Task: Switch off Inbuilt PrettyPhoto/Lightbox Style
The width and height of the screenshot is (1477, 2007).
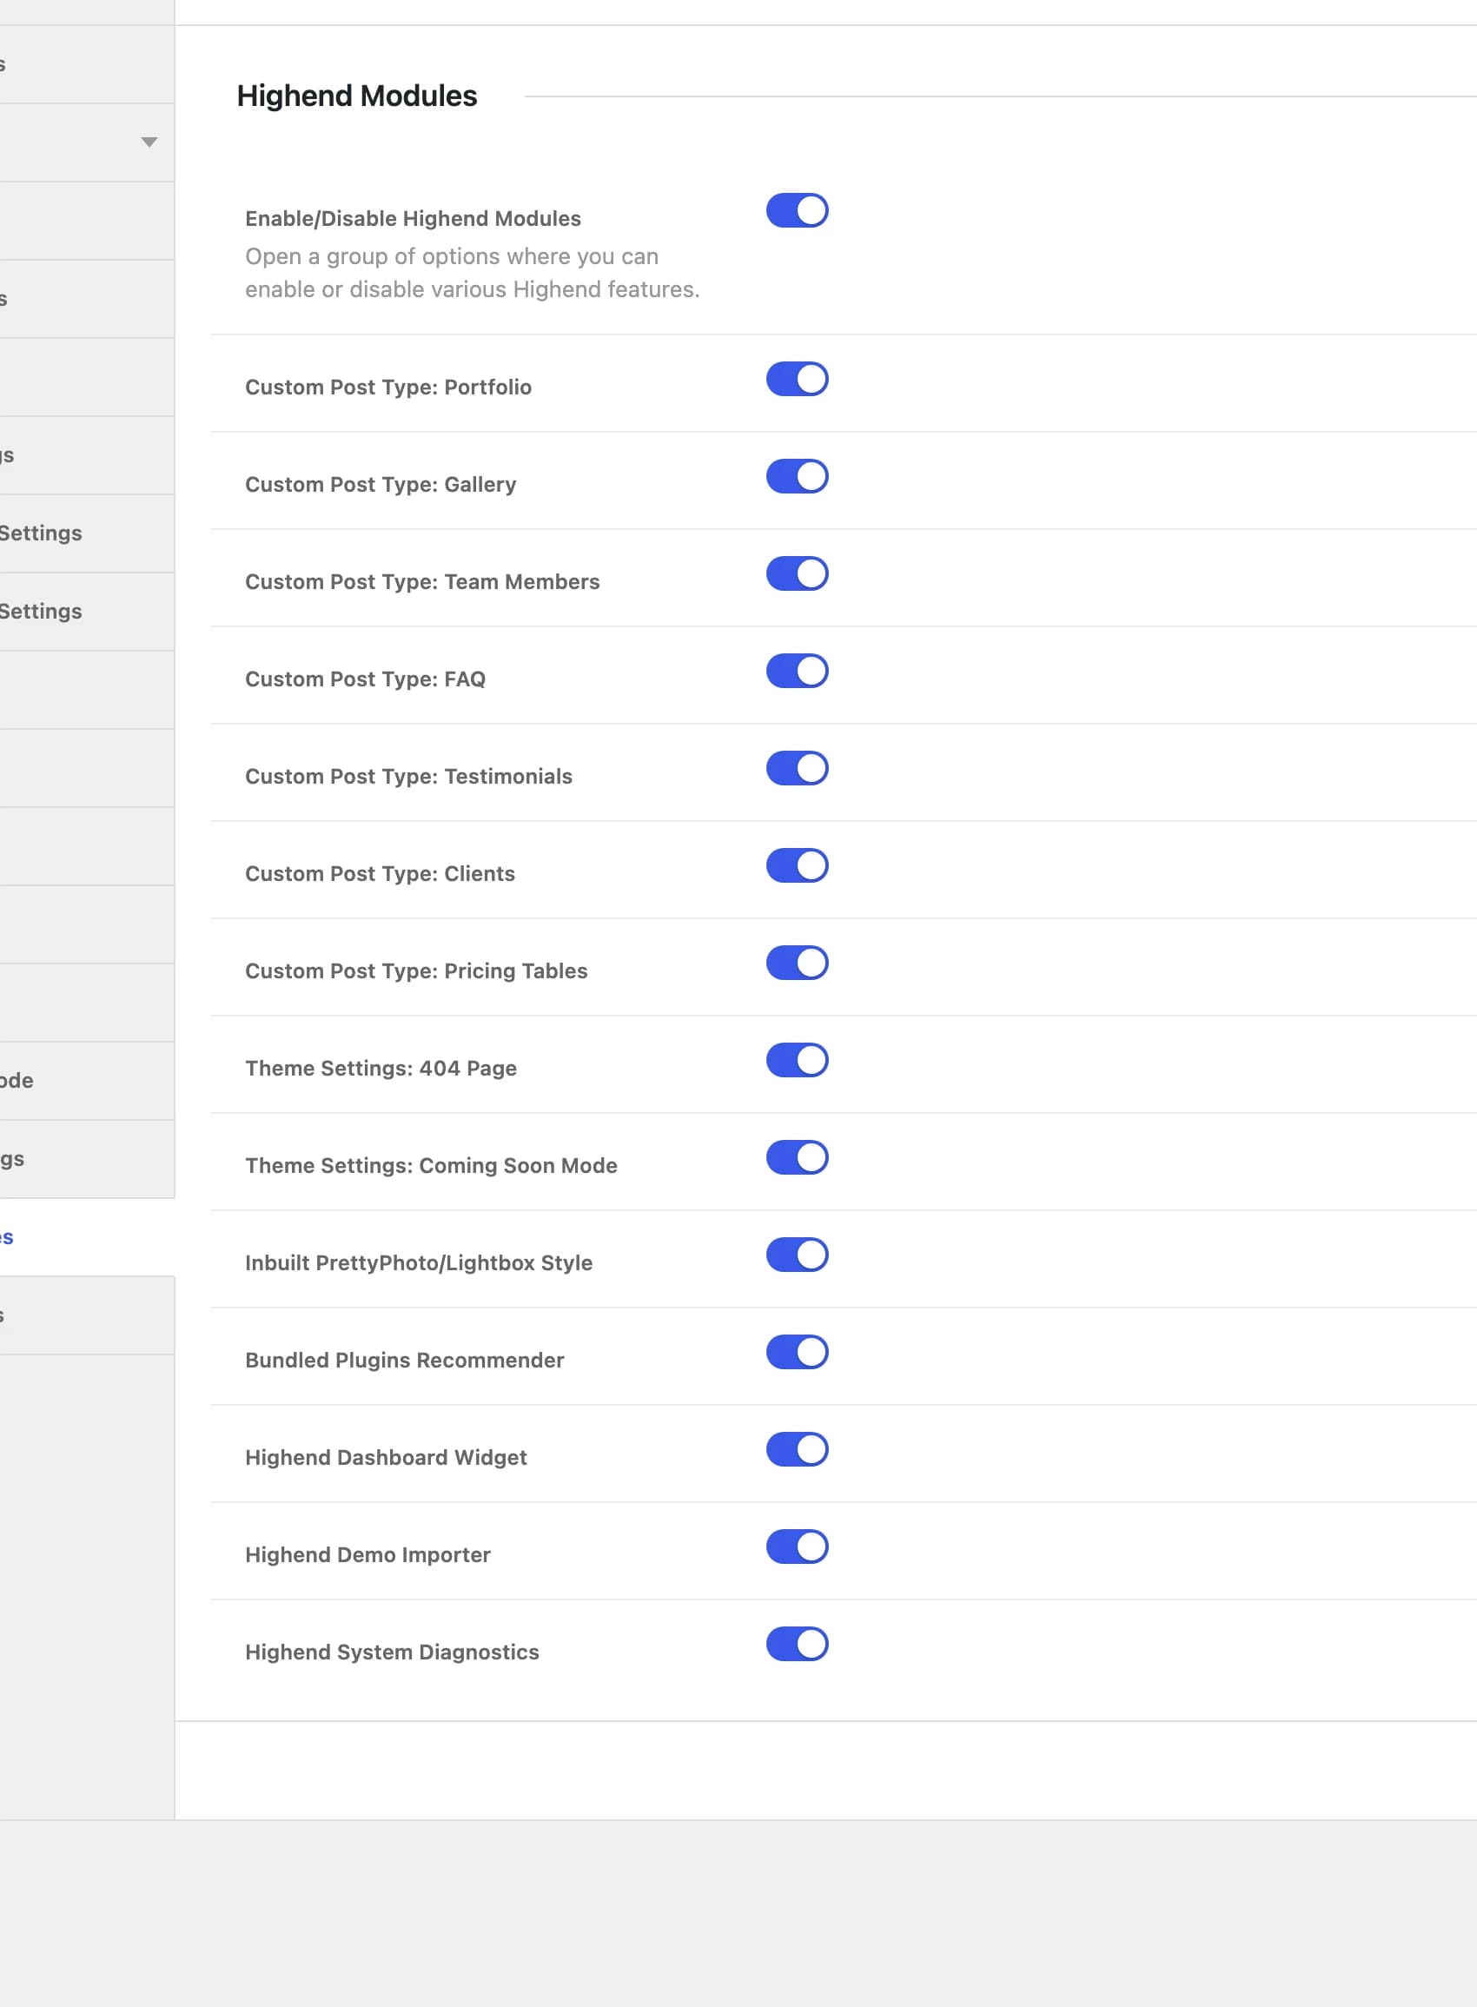Action: 797,1256
